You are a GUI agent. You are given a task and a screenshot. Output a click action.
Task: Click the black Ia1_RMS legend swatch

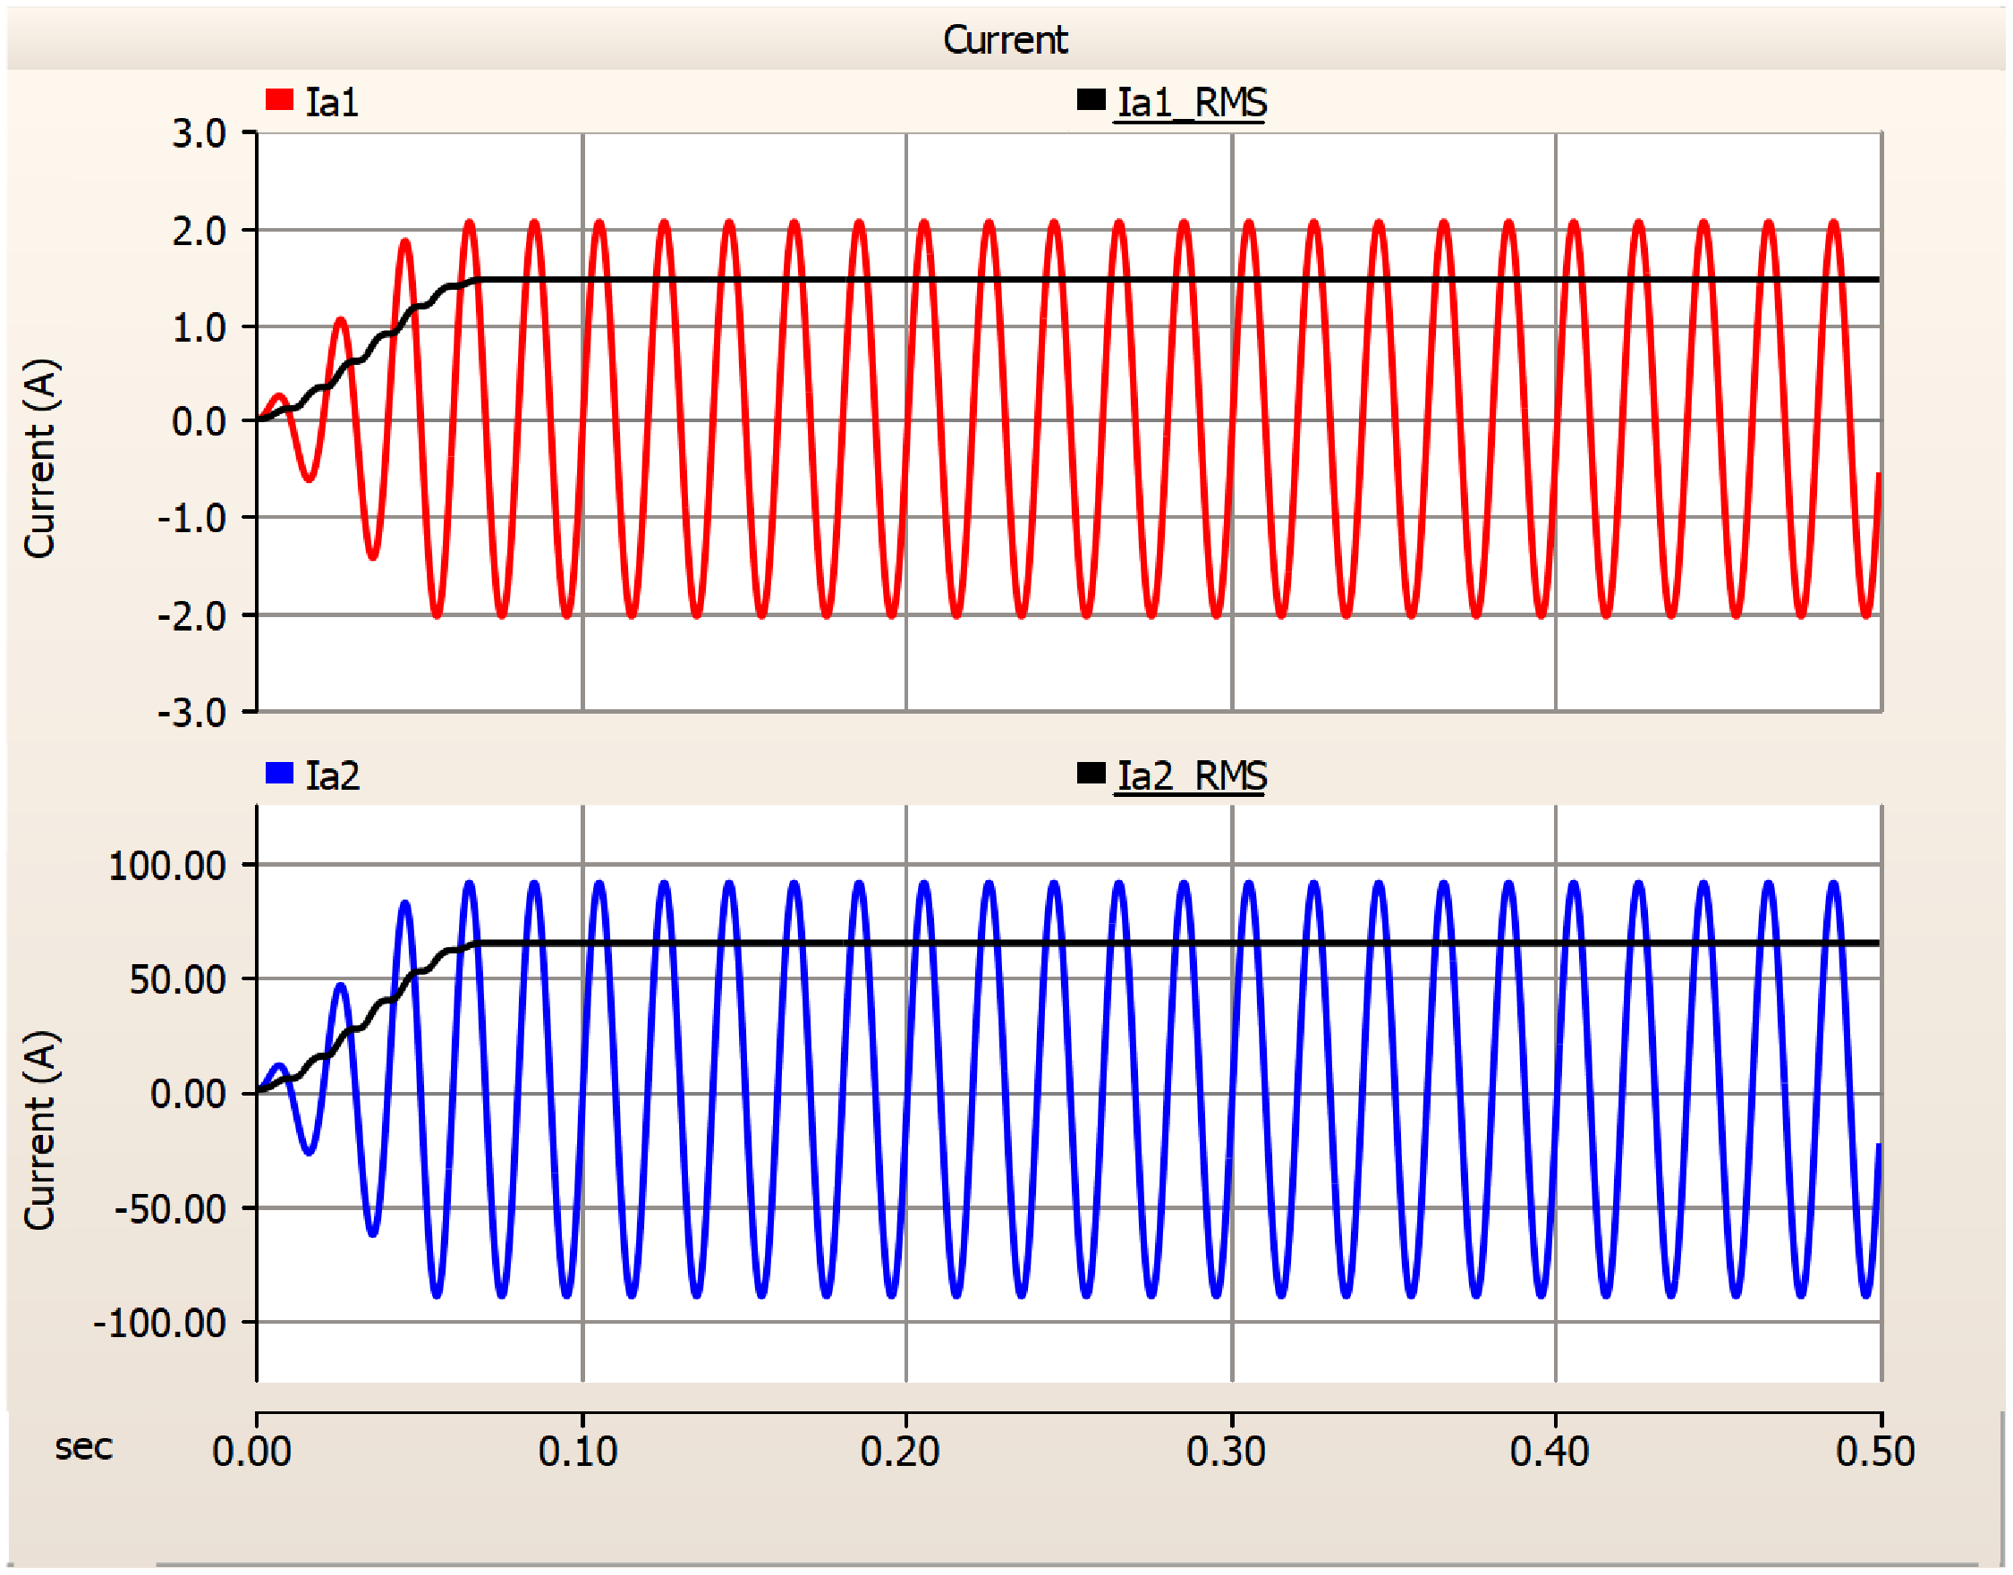[1091, 99]
